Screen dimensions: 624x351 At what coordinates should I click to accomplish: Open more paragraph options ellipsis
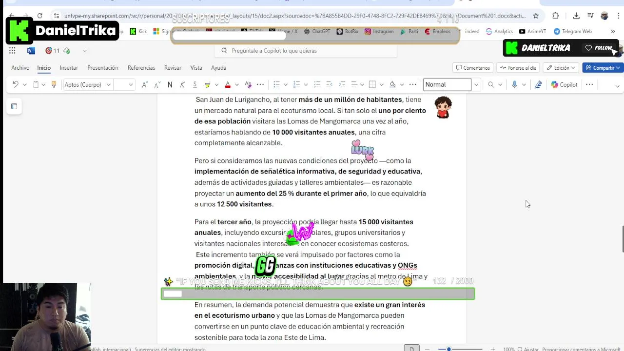point(413,85)
